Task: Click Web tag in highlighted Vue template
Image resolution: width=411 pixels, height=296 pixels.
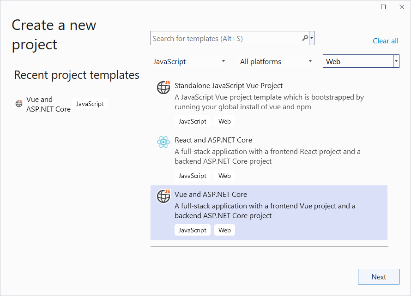Action: click(x=224, y=230)
